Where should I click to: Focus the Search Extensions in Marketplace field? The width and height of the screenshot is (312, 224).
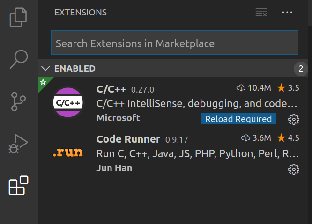point(174,44)
